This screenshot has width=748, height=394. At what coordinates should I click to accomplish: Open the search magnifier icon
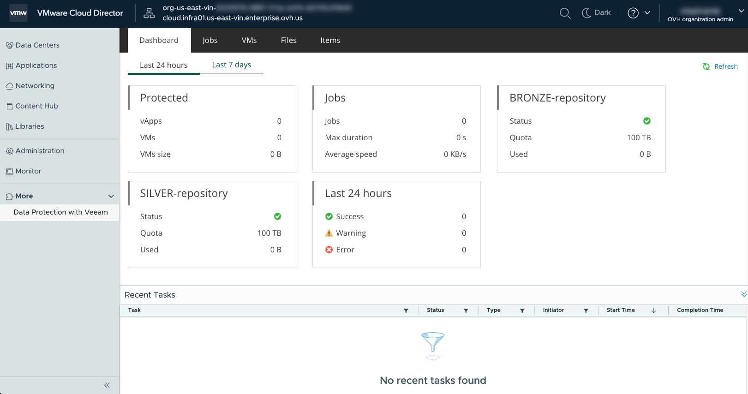click(565, 13)
